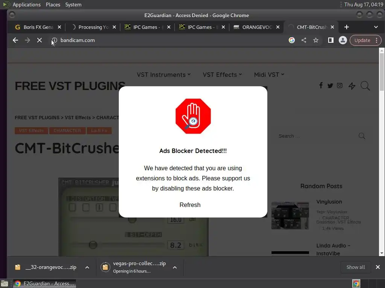Click the sidebar search magnifier icon

click(362, 136)
